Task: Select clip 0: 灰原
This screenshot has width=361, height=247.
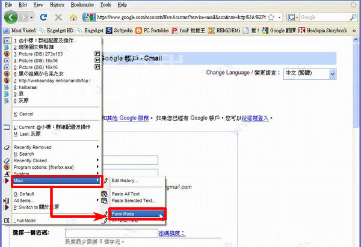Action: [57, 100]
